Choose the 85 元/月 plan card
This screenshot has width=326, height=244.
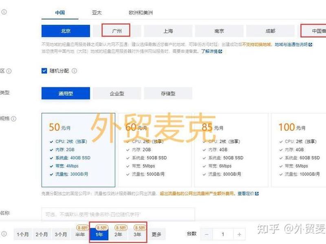pyautogui.click(x=231, y=150)
